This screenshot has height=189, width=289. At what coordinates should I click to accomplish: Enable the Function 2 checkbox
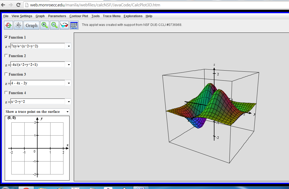point(6,56)
